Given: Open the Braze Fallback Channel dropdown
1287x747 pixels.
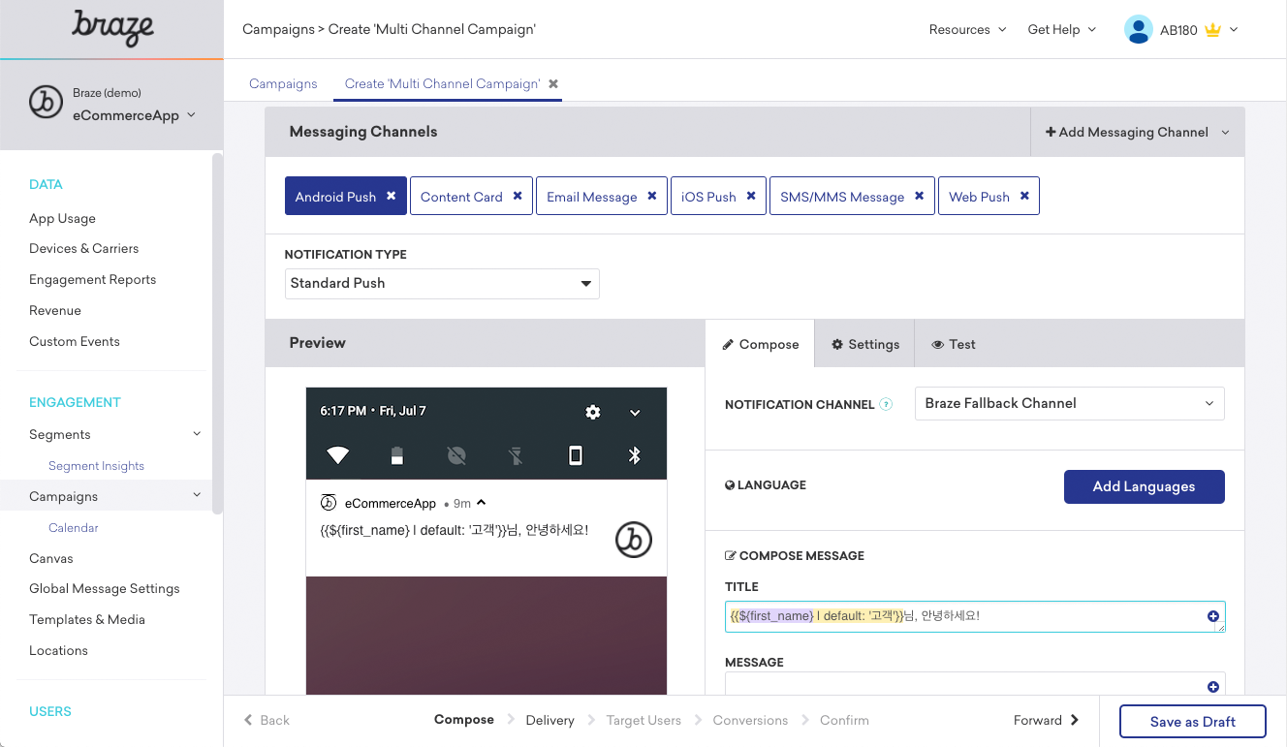Looking at the screenshot, I should [1070, 404].
